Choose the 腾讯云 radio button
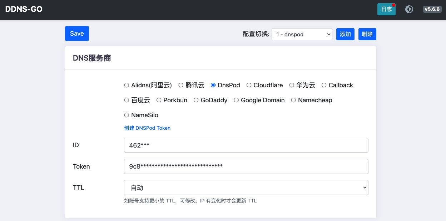Viewport: 446px width, 221px height. pyautogui.click(x=182, y=85)
